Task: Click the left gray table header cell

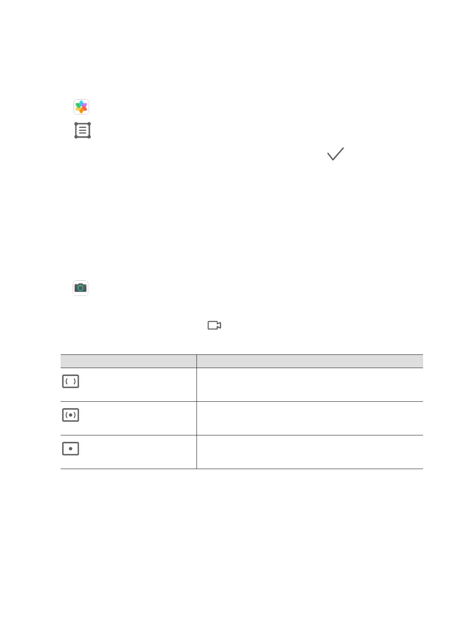Action: coord(128,361)
